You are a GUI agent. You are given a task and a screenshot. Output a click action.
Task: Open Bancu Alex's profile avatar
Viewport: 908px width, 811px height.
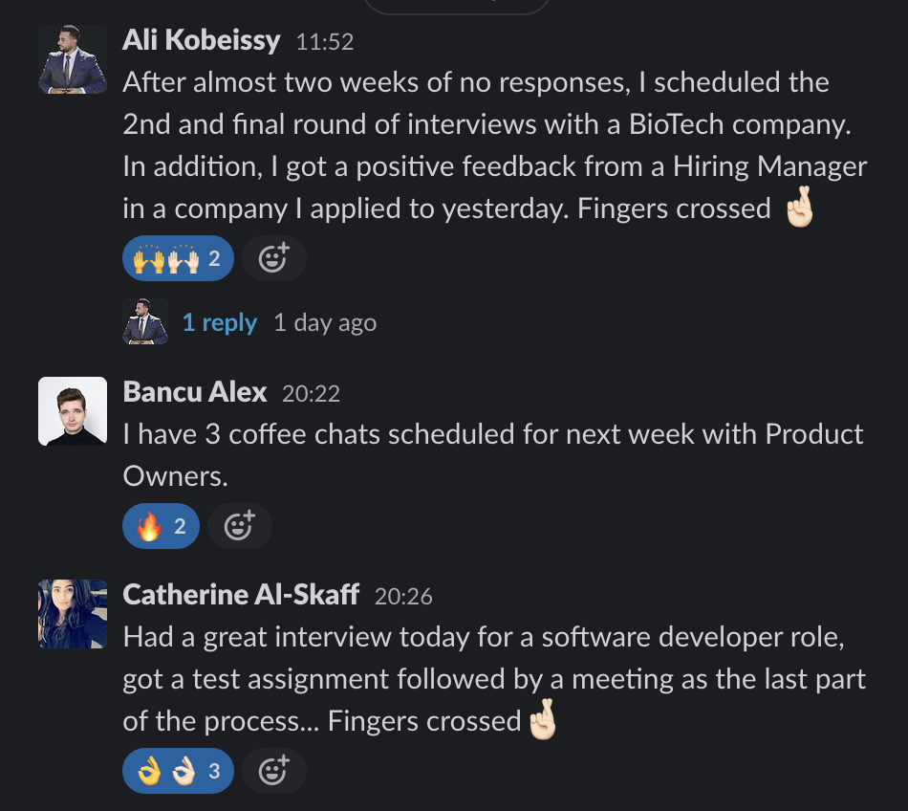coord(73,411)
